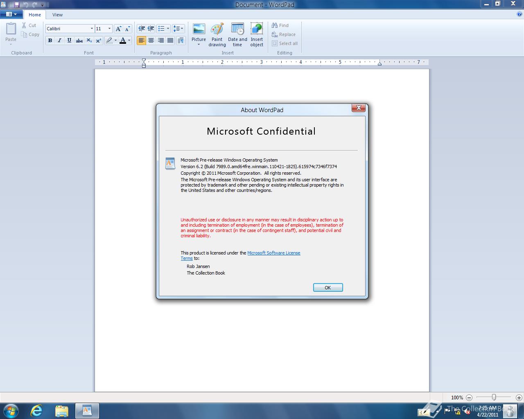Click the right indent ruler marker
Screen dimensions: 524x419
[379, 63]
